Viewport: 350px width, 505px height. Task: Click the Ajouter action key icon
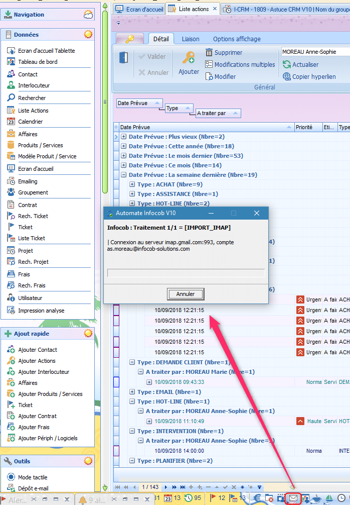189,58
